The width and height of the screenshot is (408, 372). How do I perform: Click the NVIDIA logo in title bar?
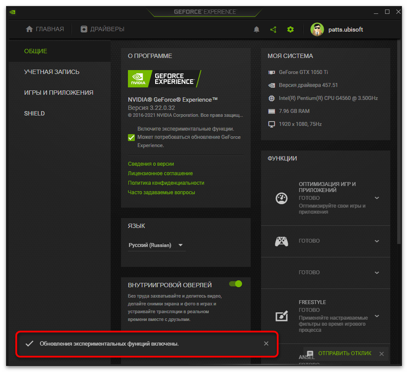(x=13, y=12)
